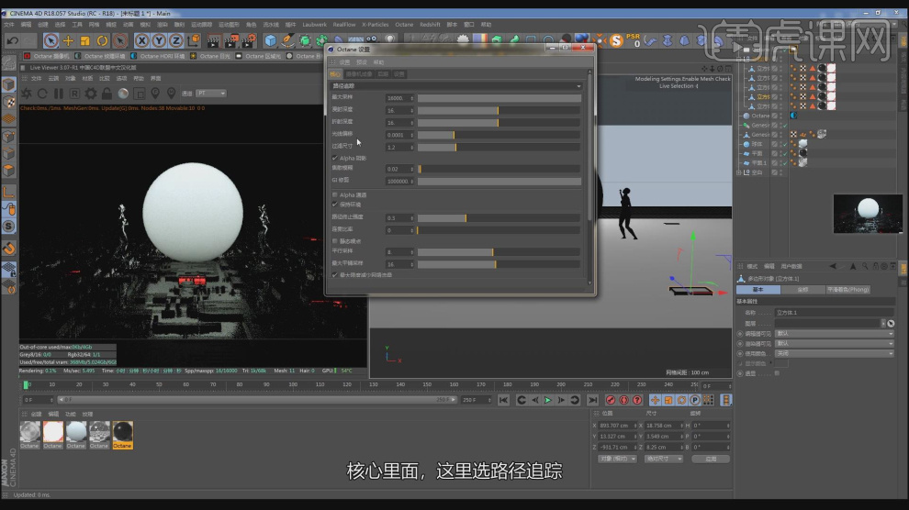Toggle the Alpha 阴影 checkbox
909x510 pixels.
[334, 158]
